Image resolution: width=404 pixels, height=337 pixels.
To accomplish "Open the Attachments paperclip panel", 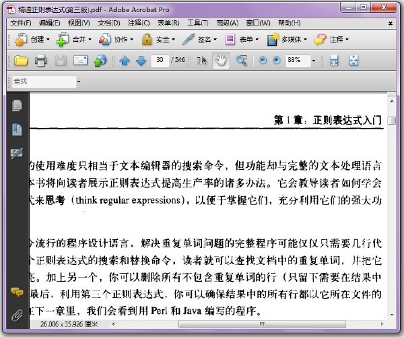I will pyautogui.click(x=17, y=315).
